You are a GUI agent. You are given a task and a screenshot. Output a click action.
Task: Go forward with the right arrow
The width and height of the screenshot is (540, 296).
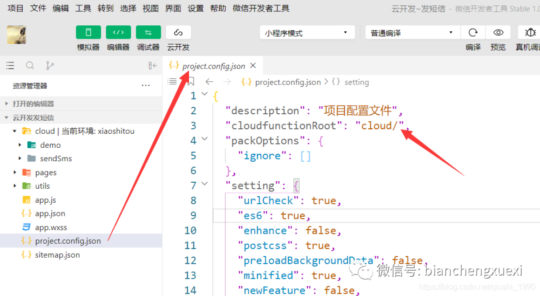pos(227,81)
